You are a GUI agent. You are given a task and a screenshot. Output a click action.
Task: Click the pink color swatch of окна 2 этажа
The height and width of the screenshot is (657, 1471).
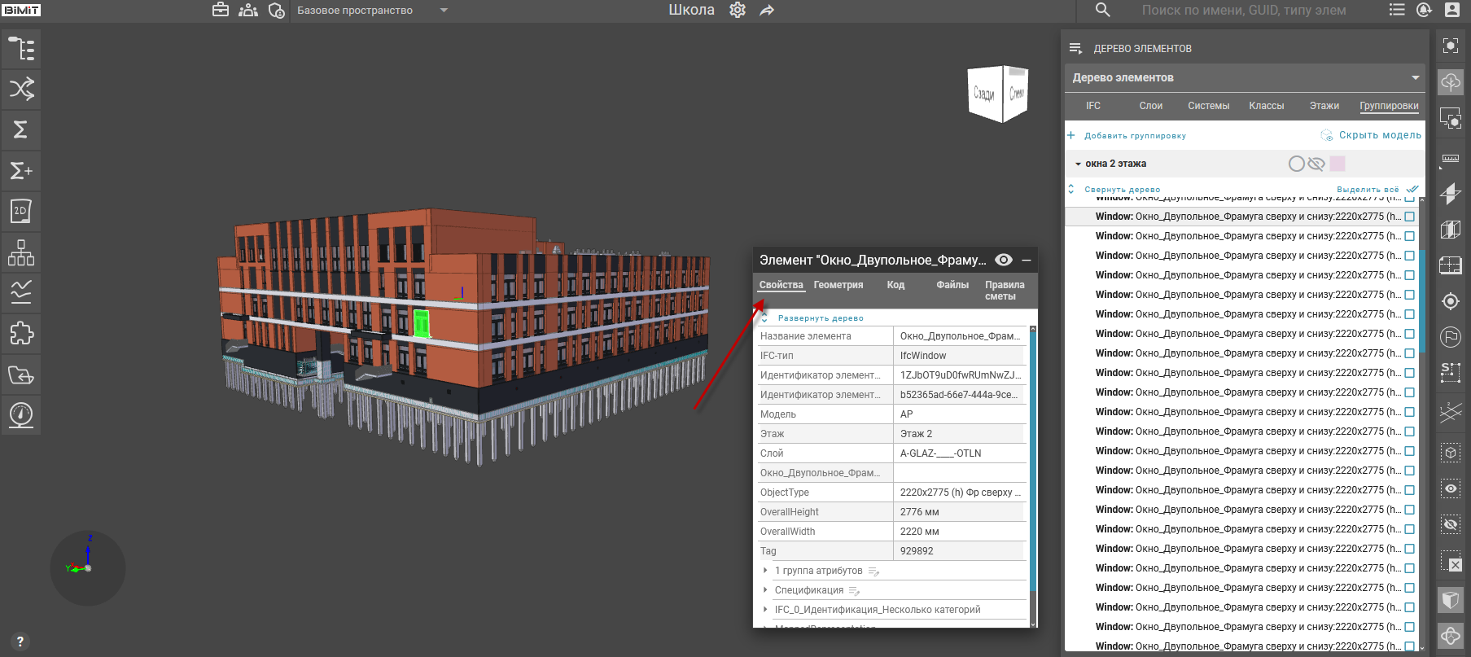coord(1337,164)
